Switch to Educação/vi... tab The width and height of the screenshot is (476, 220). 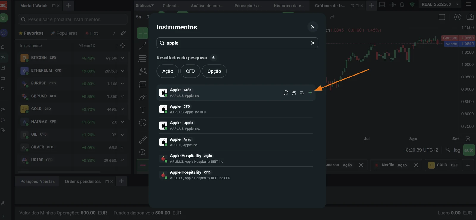click(248, 6)
